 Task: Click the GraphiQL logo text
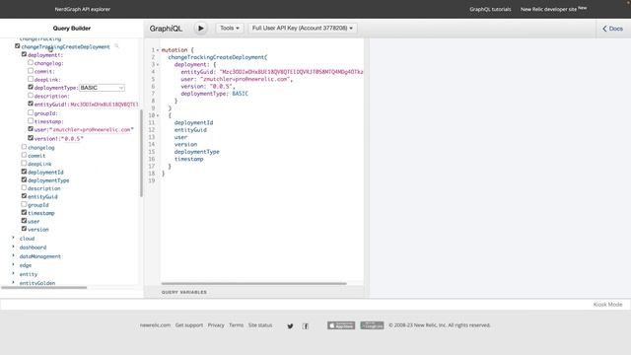click(x=166, y=29)
